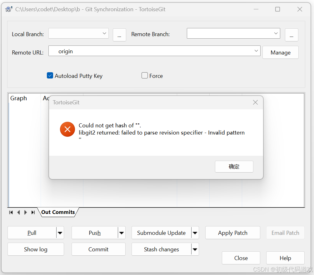The width and height of the screenshot is (314, 275).
Task: Minimize the Git Synchronization window
Action: click(x=256, y=9)
